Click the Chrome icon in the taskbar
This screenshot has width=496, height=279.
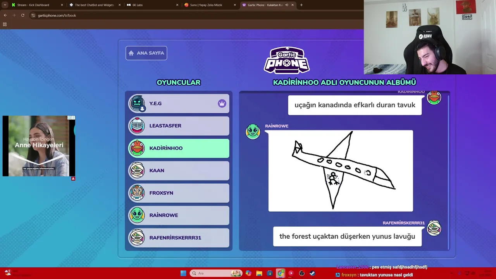tap(281, 273)
